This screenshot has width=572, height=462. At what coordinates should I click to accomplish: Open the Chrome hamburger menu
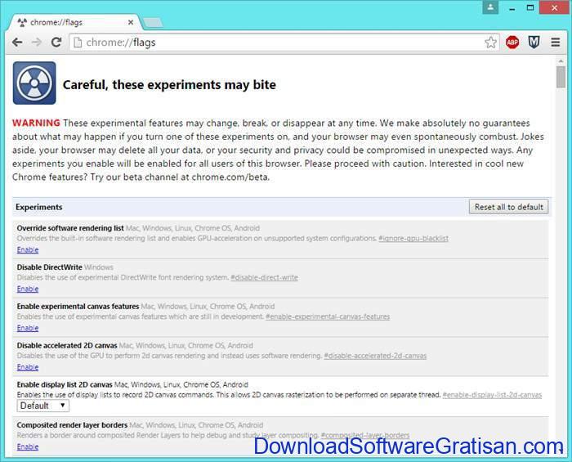(555, 43)
